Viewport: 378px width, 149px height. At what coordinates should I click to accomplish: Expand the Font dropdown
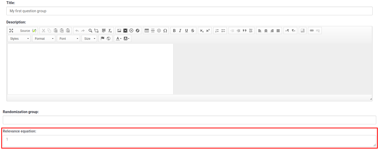click(x=69, y=39)
